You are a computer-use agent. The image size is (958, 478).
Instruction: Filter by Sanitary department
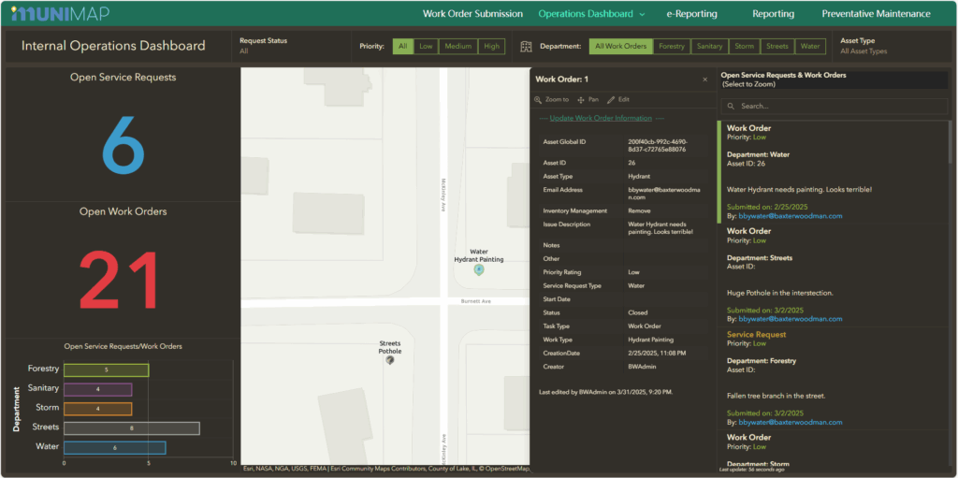click(x=709, y=47)
